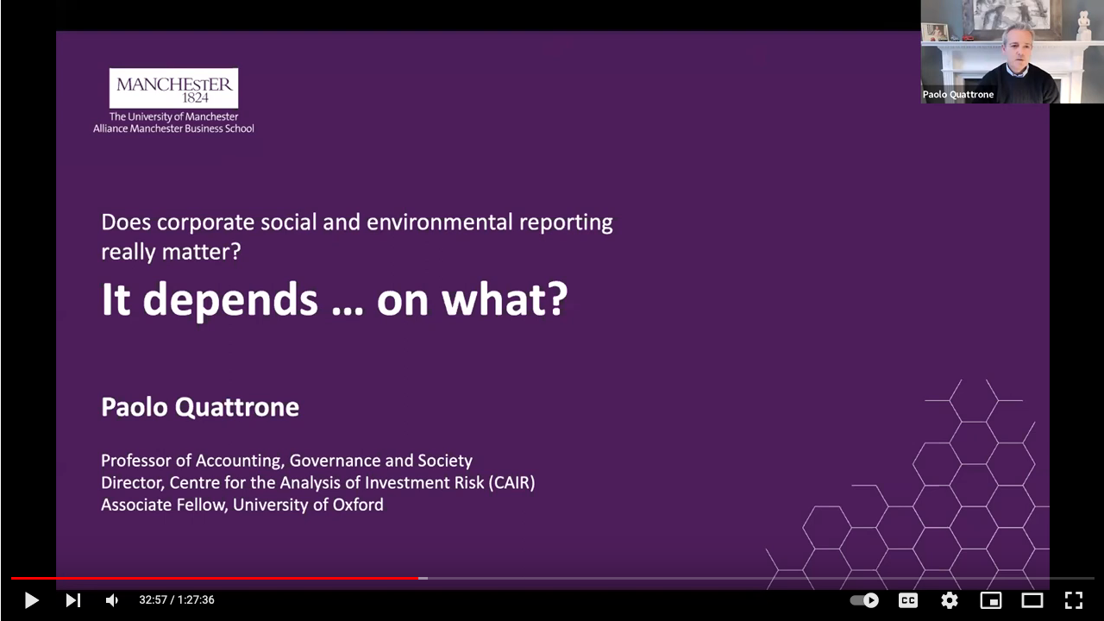Toggle the autoplay switch

[x=864, y=600]
